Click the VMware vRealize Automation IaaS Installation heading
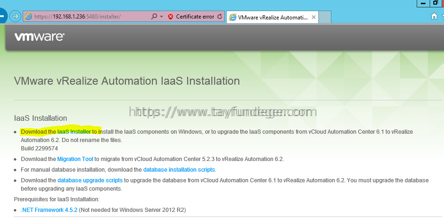The width and height of the screenshot is (444, 223). (x=127, y=81)
